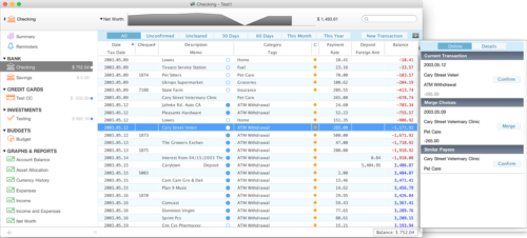Collapse the GRAPHS & REPORTS section triangle
Screen dimensions: 527x238
(x=4, y=151)
